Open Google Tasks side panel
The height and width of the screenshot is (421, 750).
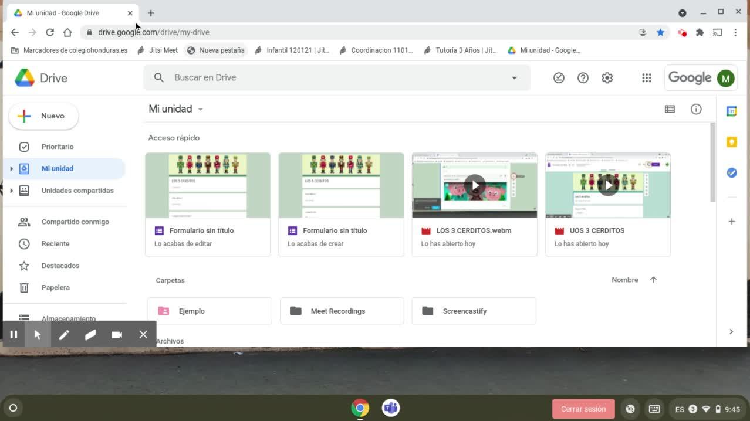[x=732, y=172]
